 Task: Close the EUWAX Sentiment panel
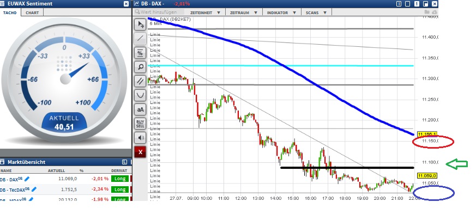click(x=126, y=4)
